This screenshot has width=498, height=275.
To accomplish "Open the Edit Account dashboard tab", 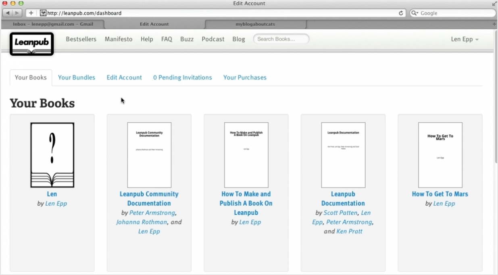I will tap(124, 77).
